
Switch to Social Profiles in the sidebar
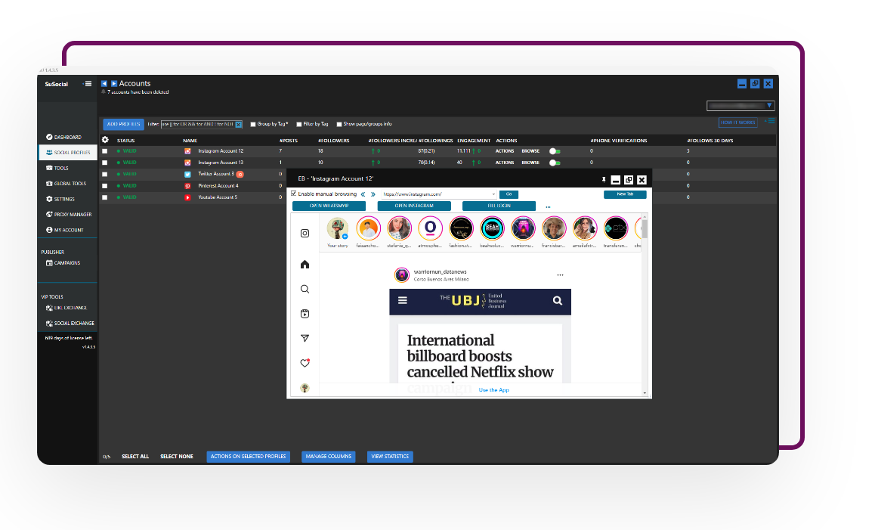67,152
